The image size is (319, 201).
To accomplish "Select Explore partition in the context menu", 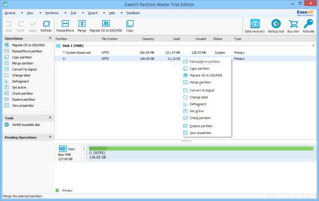I will pyautogui.click(x=201, y=126).
